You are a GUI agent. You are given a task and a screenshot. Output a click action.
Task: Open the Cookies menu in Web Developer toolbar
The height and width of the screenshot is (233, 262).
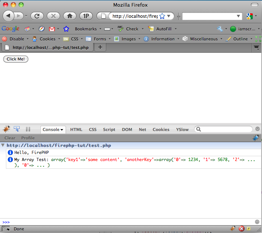[46, 39]
